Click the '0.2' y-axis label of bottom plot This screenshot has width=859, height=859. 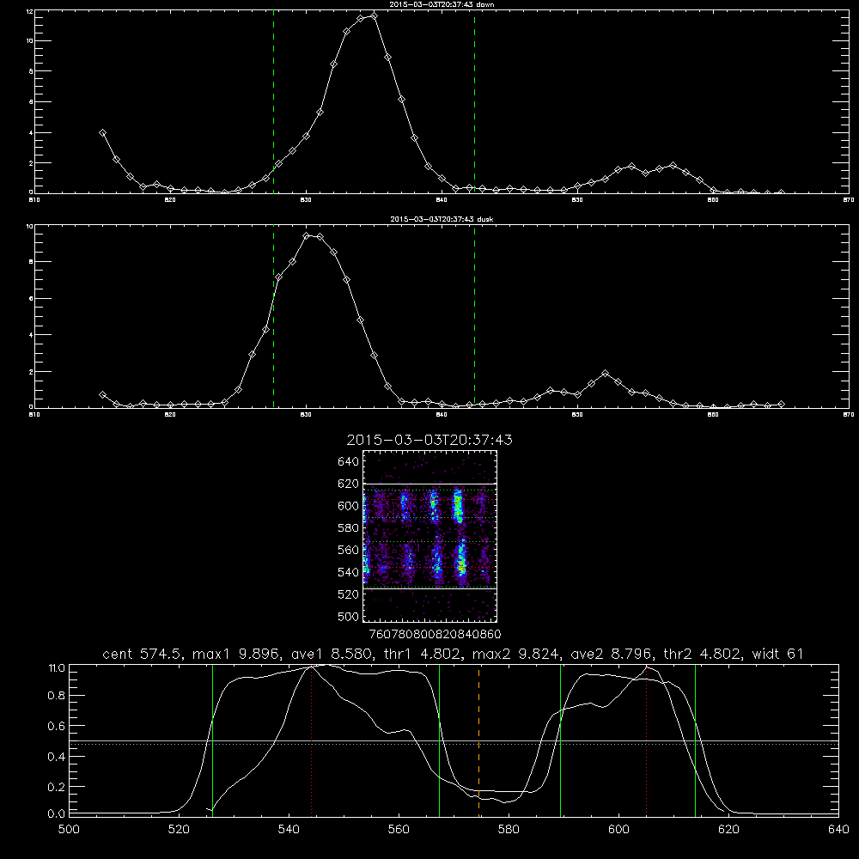57,787
